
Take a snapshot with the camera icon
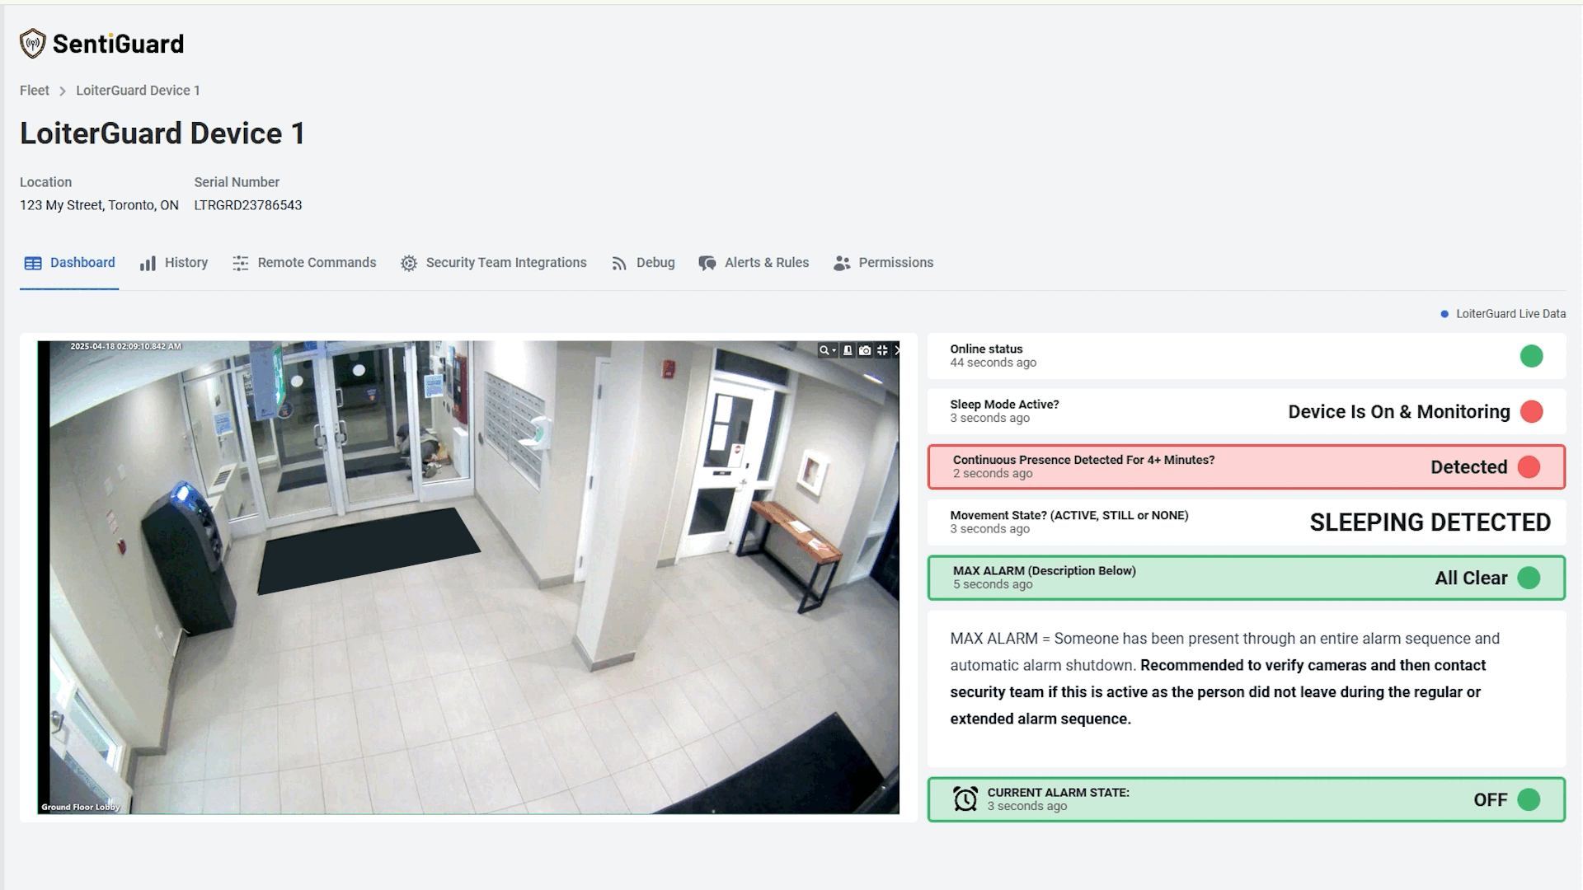pyautogui.click(x=865, y=350)
